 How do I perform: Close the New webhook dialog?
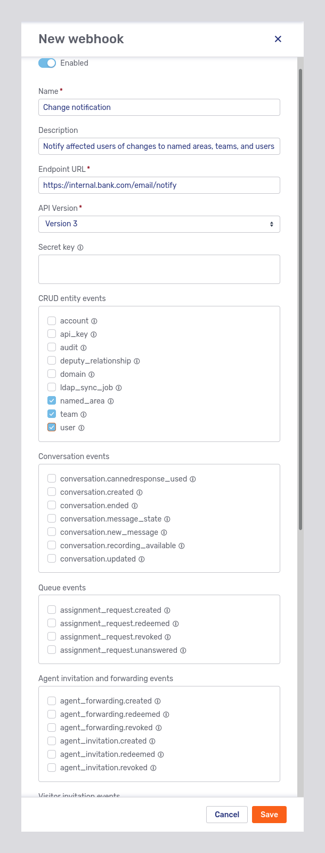tap(278, 39)
